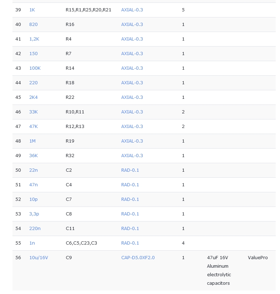This screenshot has height=294, width=280.
Task: Open the RAD-0.1 footprint link for C11
Action: click(130, 229)
